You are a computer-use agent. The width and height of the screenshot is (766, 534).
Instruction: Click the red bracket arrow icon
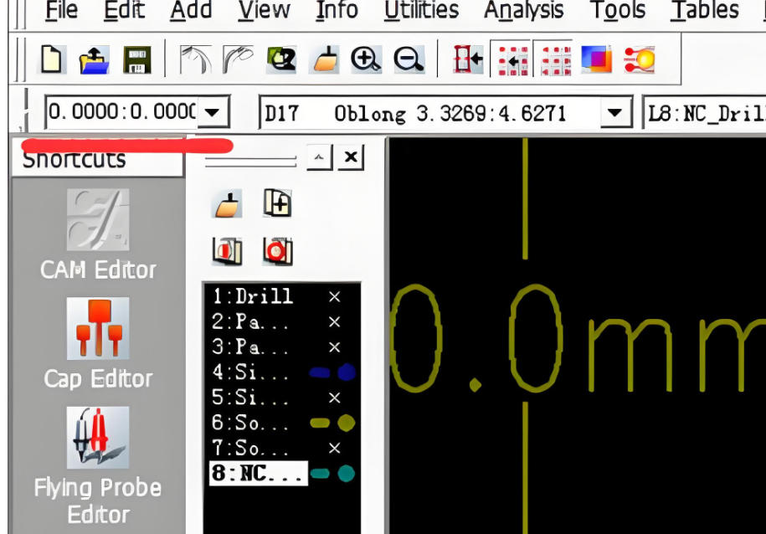467,60
